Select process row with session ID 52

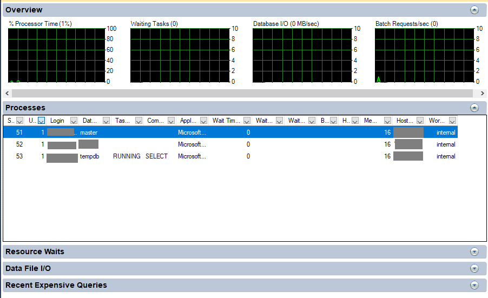pos(230,144)
